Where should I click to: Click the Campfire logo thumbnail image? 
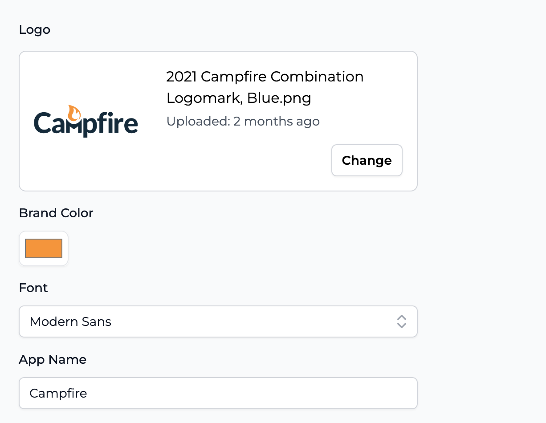[86, 121]
